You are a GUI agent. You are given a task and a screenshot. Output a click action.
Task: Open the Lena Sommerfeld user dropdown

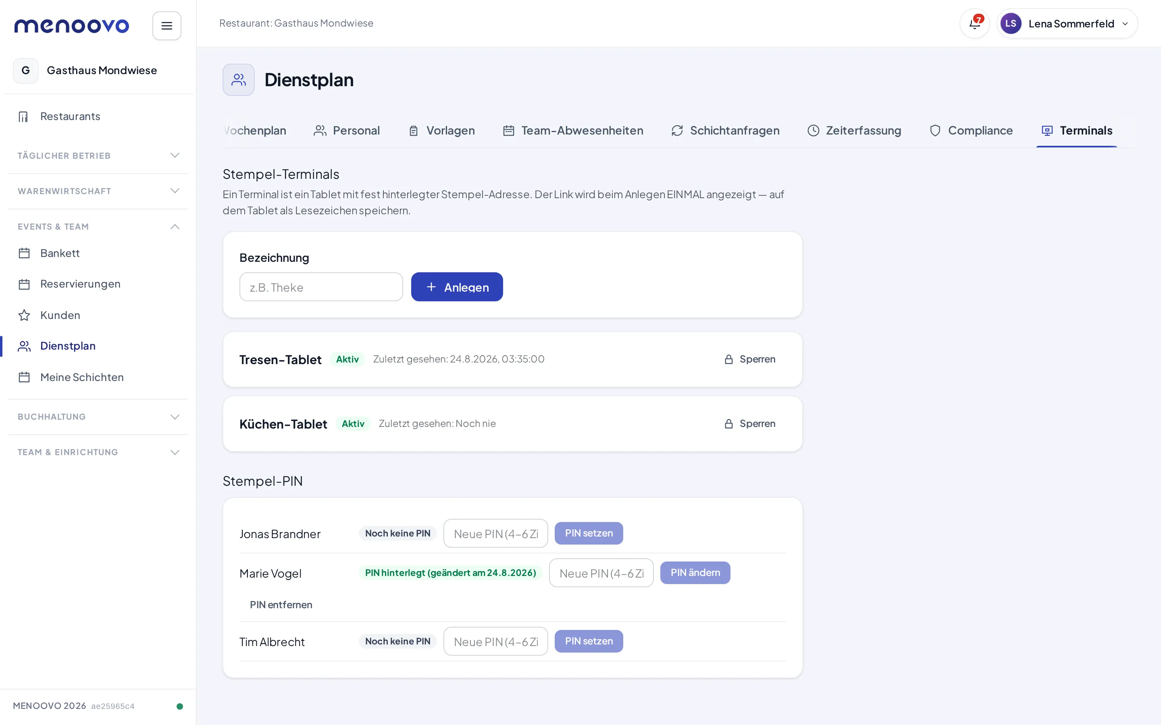(x=1067, y=23)
